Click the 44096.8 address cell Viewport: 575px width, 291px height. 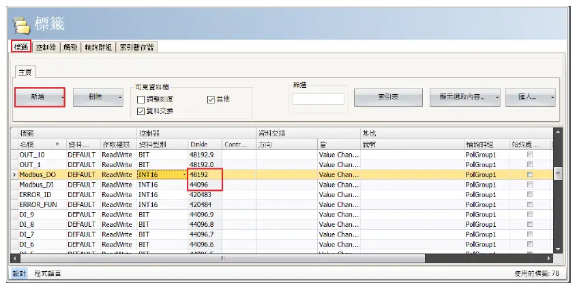click(205, 224)
